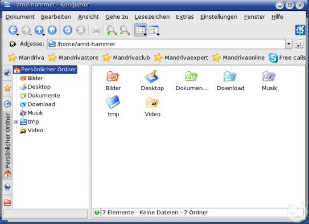Select Musik in the sidebar tree
The width and height of the screenshot is (309, 224).
[x=31, y=113]
